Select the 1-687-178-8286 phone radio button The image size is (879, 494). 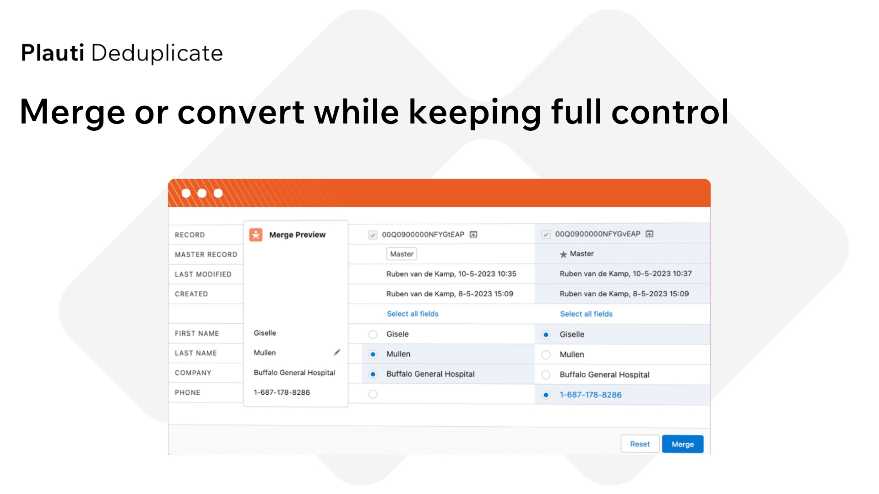tap(546, 395)
